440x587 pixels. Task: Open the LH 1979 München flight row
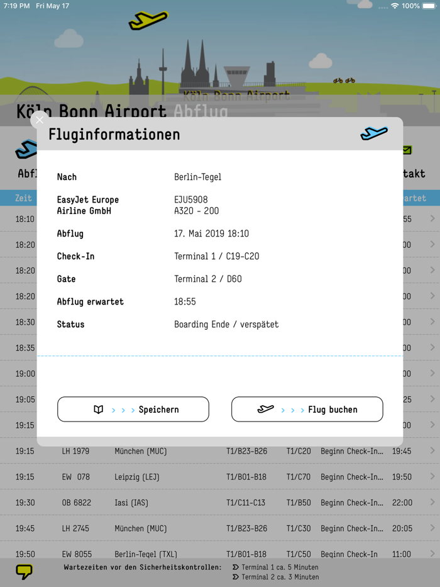[x=220, y=450]
